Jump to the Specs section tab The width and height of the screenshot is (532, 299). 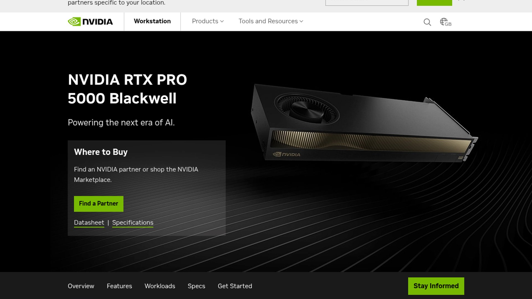coord(196,286)
